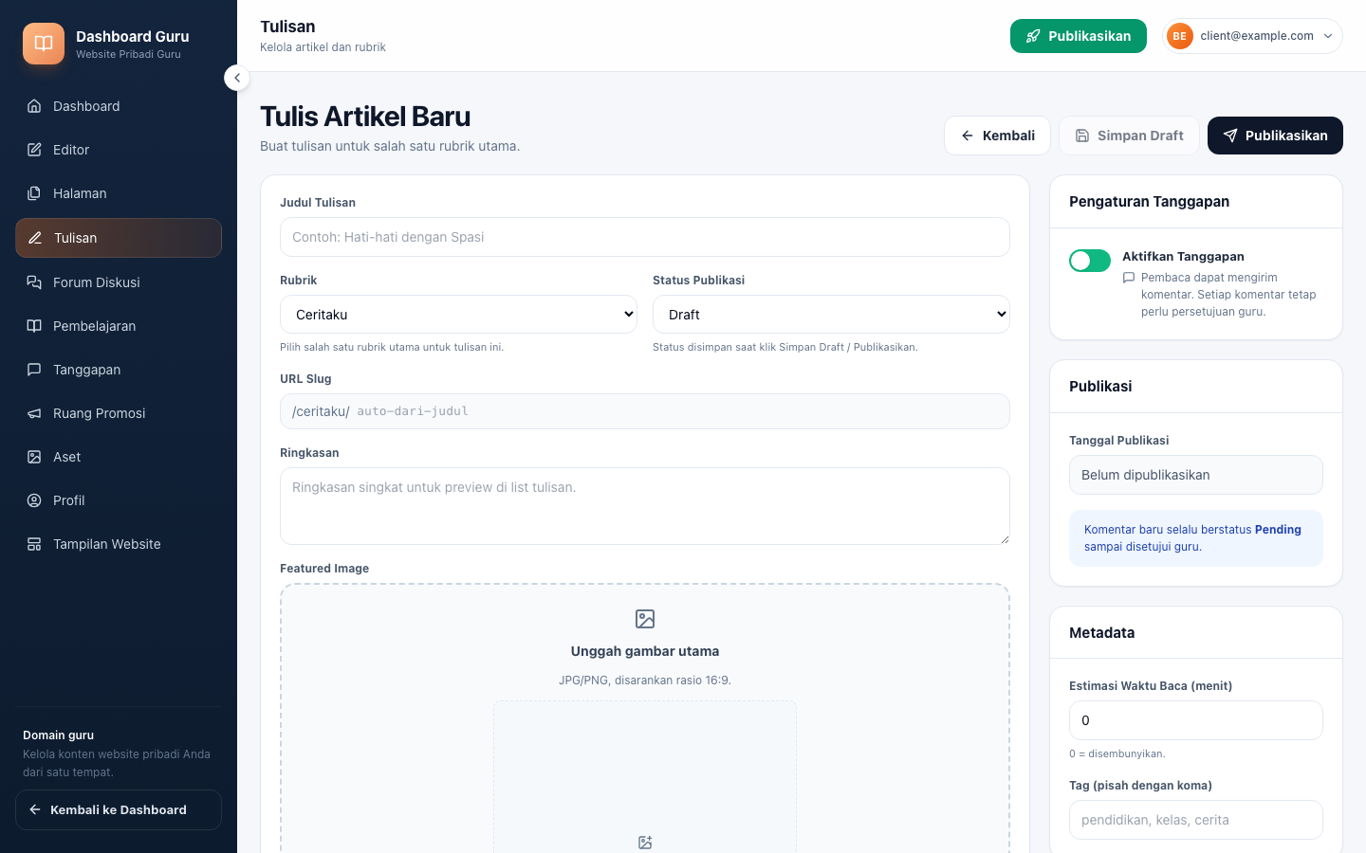Click the Profil user circle icon
Screen dimensions: 1366x853
pyautogui.click(x=34, y=500)
